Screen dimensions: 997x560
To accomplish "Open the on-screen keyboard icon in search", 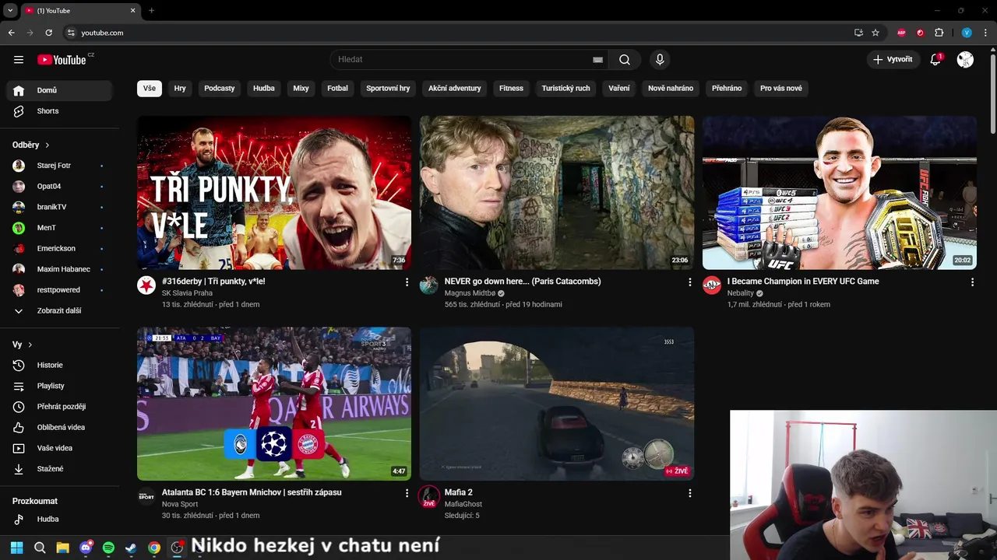I will (597, 59).
